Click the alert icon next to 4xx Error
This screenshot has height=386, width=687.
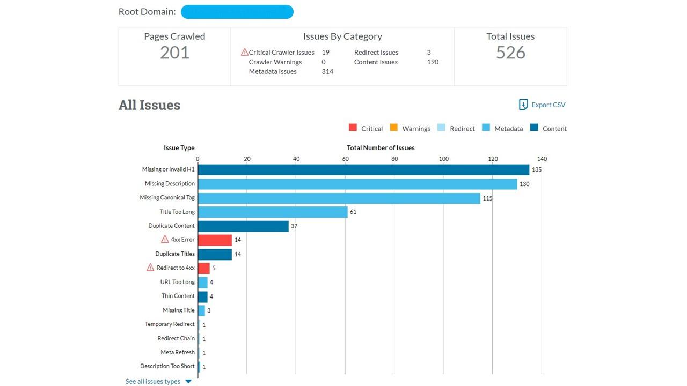[x=165, y=240]
